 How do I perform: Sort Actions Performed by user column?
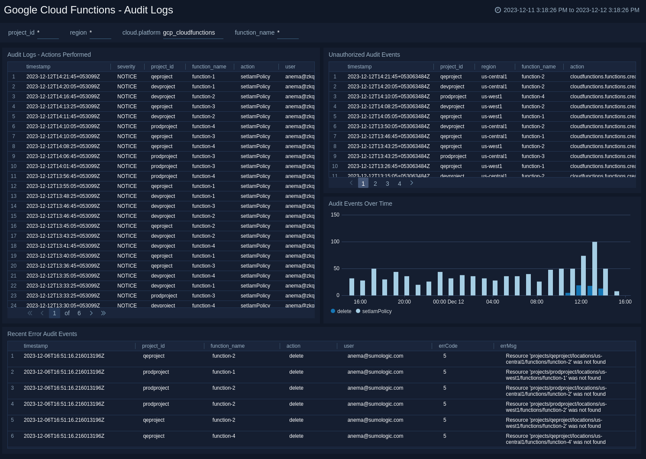(x=290, y=67)
